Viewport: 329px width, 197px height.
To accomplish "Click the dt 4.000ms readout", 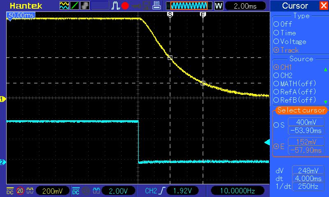I will click(308, 179).
